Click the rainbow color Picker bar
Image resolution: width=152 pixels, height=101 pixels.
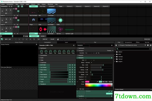pos(99,85)
